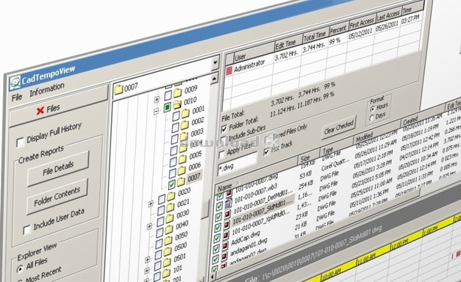
Task: Click the folder tree vertical scrollbar thumb
Action: point(205,208)
